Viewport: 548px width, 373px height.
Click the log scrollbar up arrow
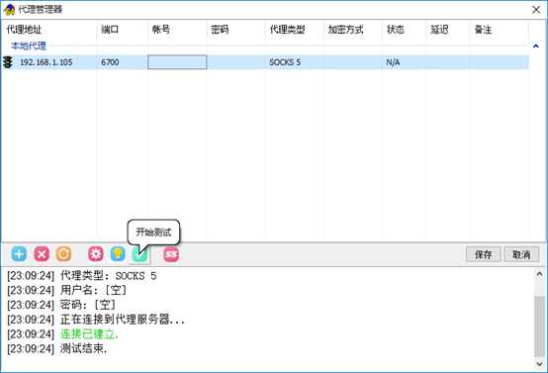pos(539,274)
